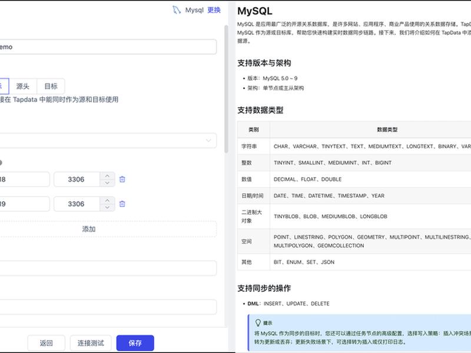
Task: Click the connection name field containing 'emo'
Action: click(x=108, y=47)
